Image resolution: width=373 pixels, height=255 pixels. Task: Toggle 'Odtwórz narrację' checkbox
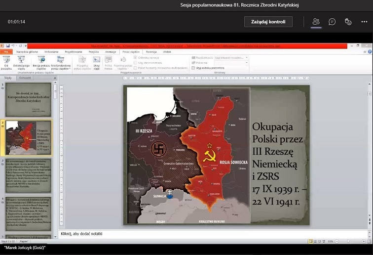coord(135,57)
